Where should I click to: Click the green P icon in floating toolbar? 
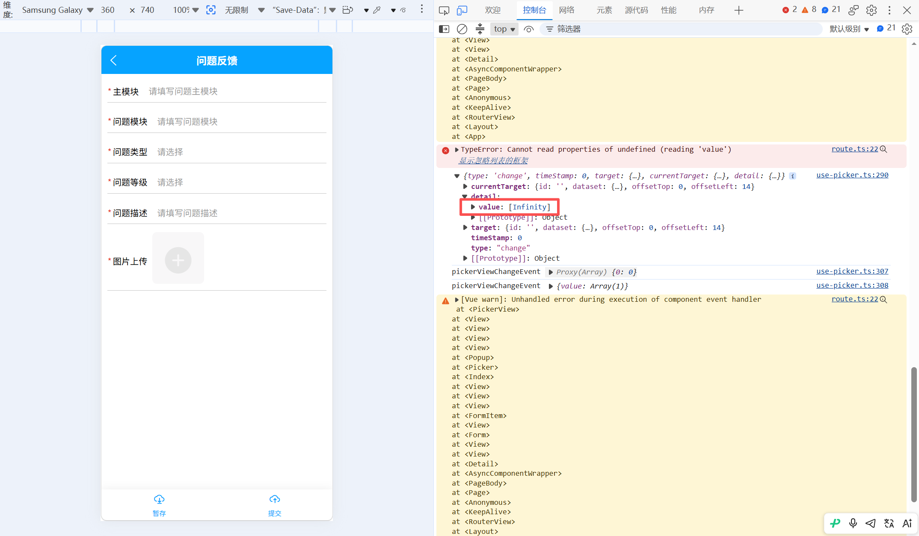835,523
